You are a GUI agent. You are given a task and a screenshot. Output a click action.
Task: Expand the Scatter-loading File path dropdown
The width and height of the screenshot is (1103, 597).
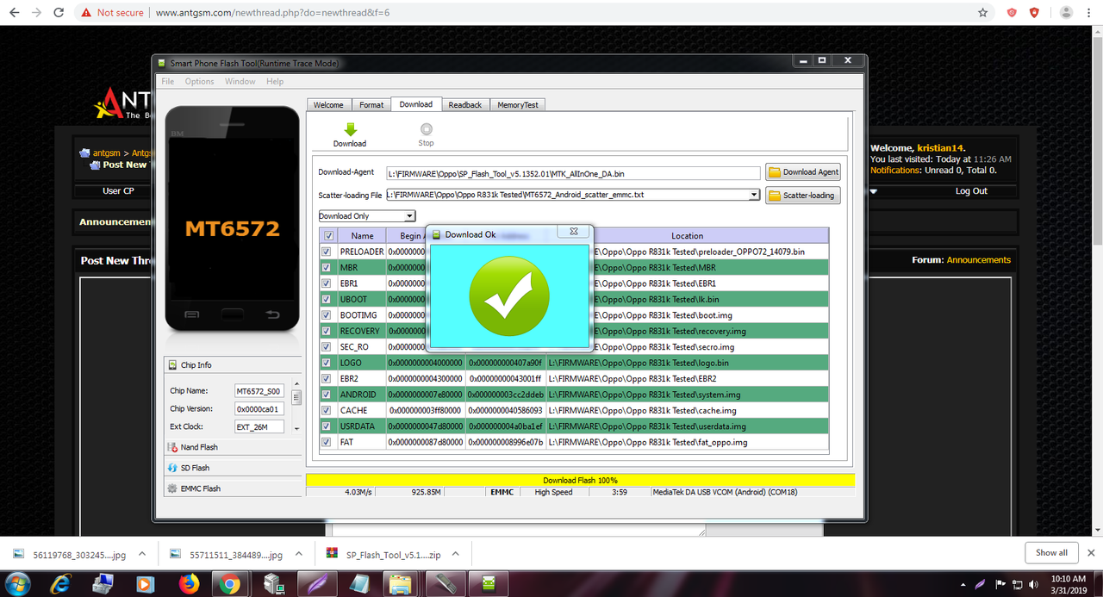755,196
